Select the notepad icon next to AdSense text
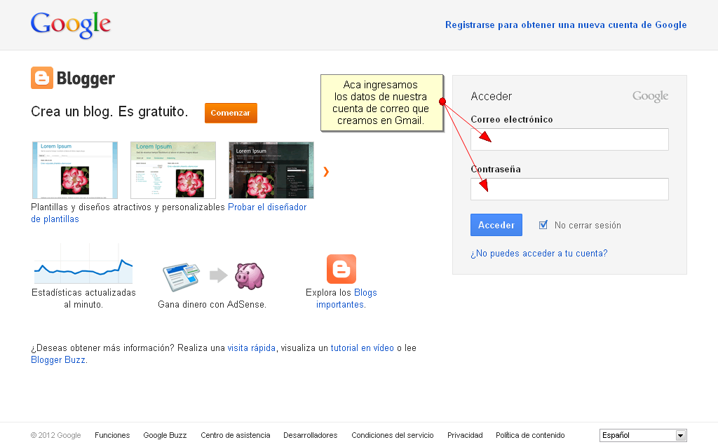 (181, 273)
